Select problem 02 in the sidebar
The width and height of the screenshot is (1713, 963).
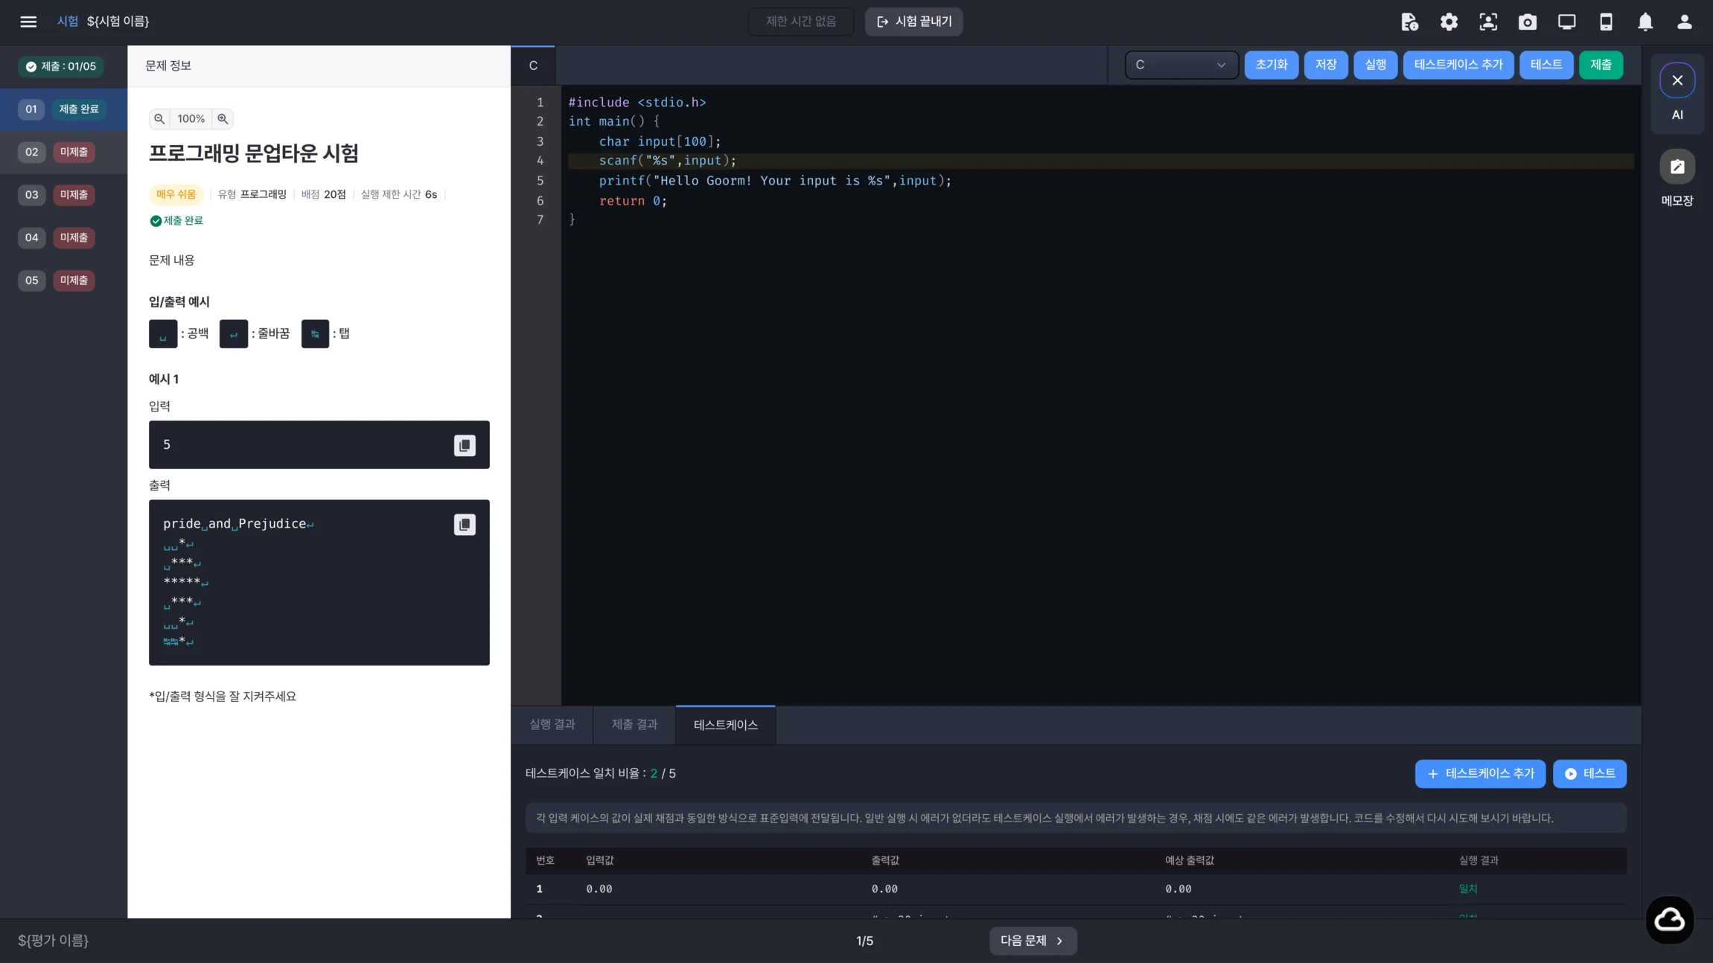tap(64, 152)
